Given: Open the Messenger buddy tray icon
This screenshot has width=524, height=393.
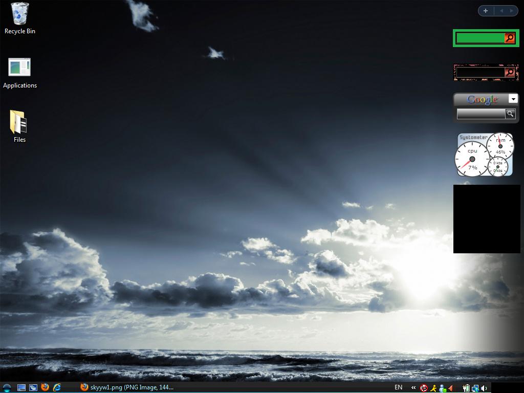Looking at the screenshot, I should pyautogui.click(x=443, y=388).
